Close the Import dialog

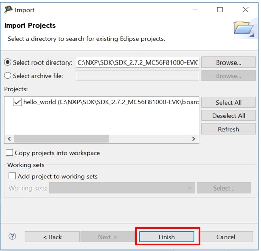click(x=245, y=10)
